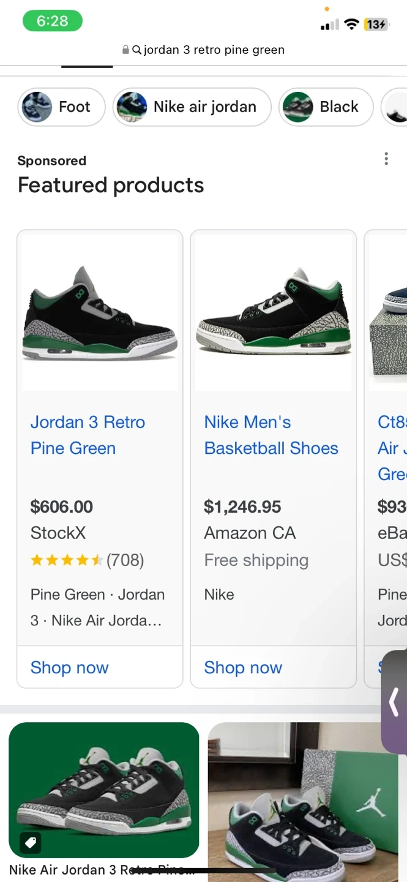Viewport: 407px width, 882px height.
Task: Tap the StockX star rating (708)
Action: tap(87, 560)
